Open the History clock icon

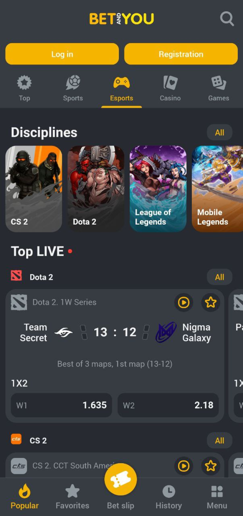click(x=168, y=491)
